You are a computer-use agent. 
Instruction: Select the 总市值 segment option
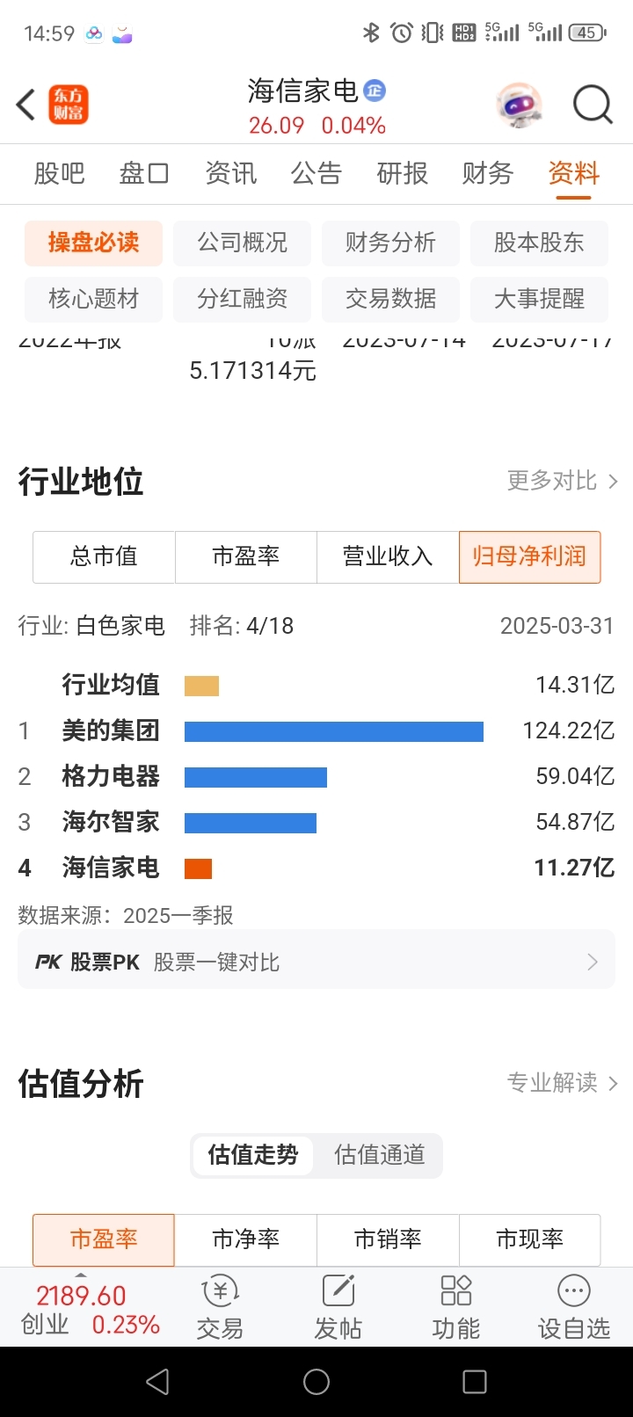(104, 556)
